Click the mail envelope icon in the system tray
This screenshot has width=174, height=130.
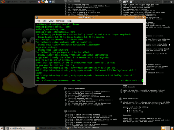click(x=124, y=2)
